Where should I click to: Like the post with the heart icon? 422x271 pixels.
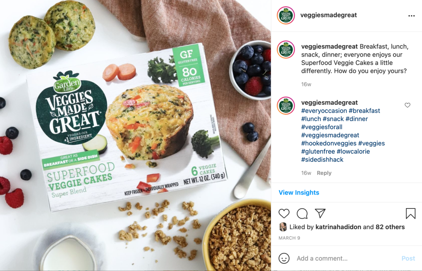point(284,214)
